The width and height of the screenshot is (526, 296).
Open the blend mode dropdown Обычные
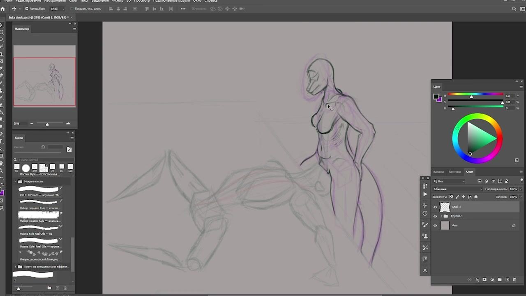point(457,189)
